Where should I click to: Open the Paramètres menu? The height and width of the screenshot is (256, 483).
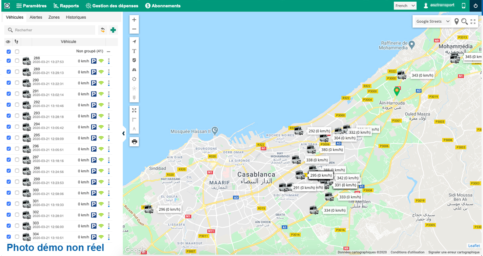[31, 6]
